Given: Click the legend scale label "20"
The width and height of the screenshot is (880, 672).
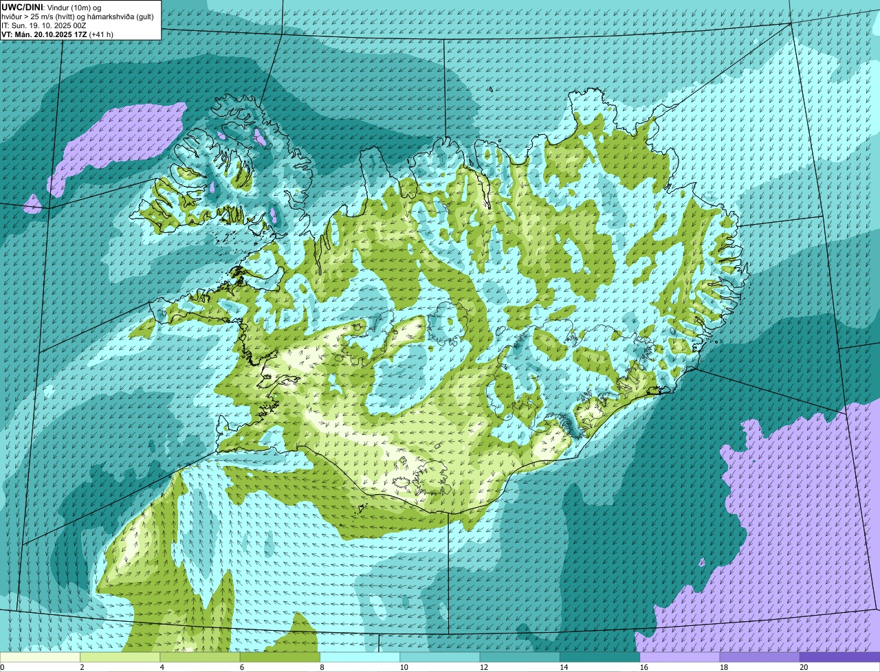Looking at the screenshot, I should click(x=804, y=667).
